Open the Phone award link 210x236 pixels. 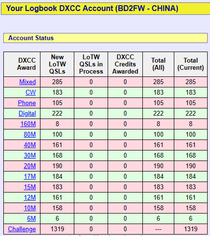(x=27, y=103)
